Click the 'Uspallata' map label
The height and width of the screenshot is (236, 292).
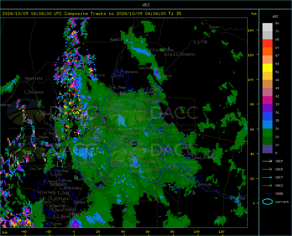tap(33, 78)
